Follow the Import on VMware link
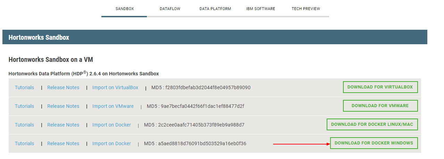 [113, 106]
